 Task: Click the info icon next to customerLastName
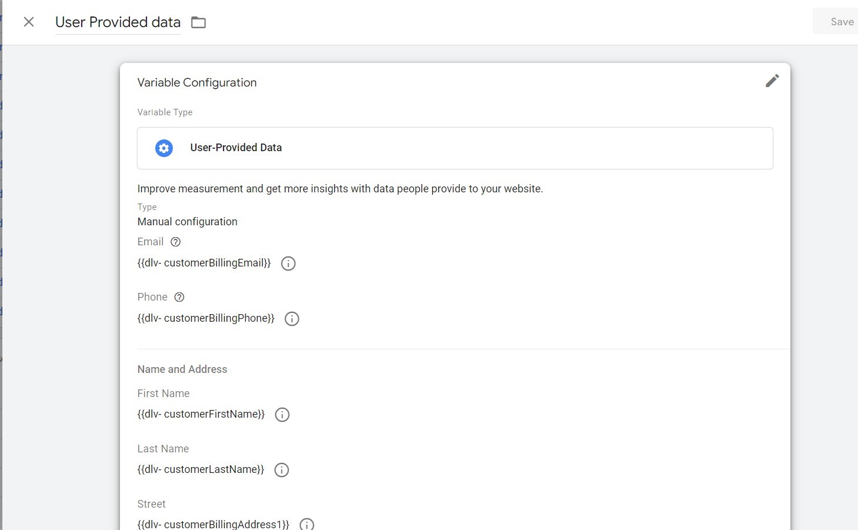click(x=281, y=470)
